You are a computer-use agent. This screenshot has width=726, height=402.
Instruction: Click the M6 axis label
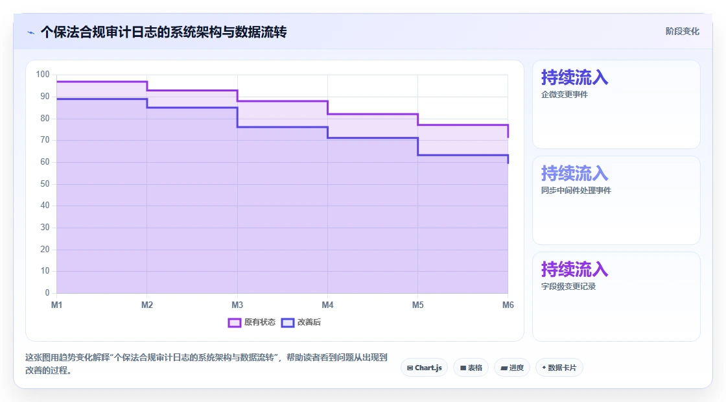508,305
